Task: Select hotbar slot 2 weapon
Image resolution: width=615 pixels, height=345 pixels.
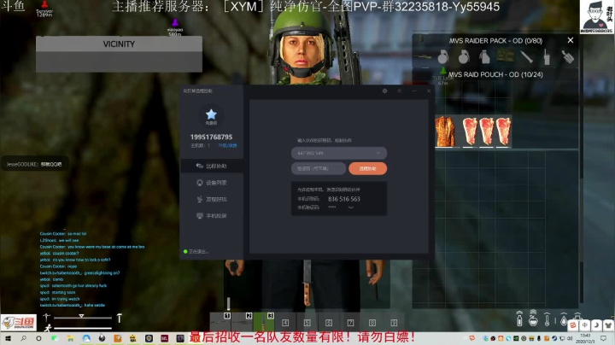Action: [242, 322]
